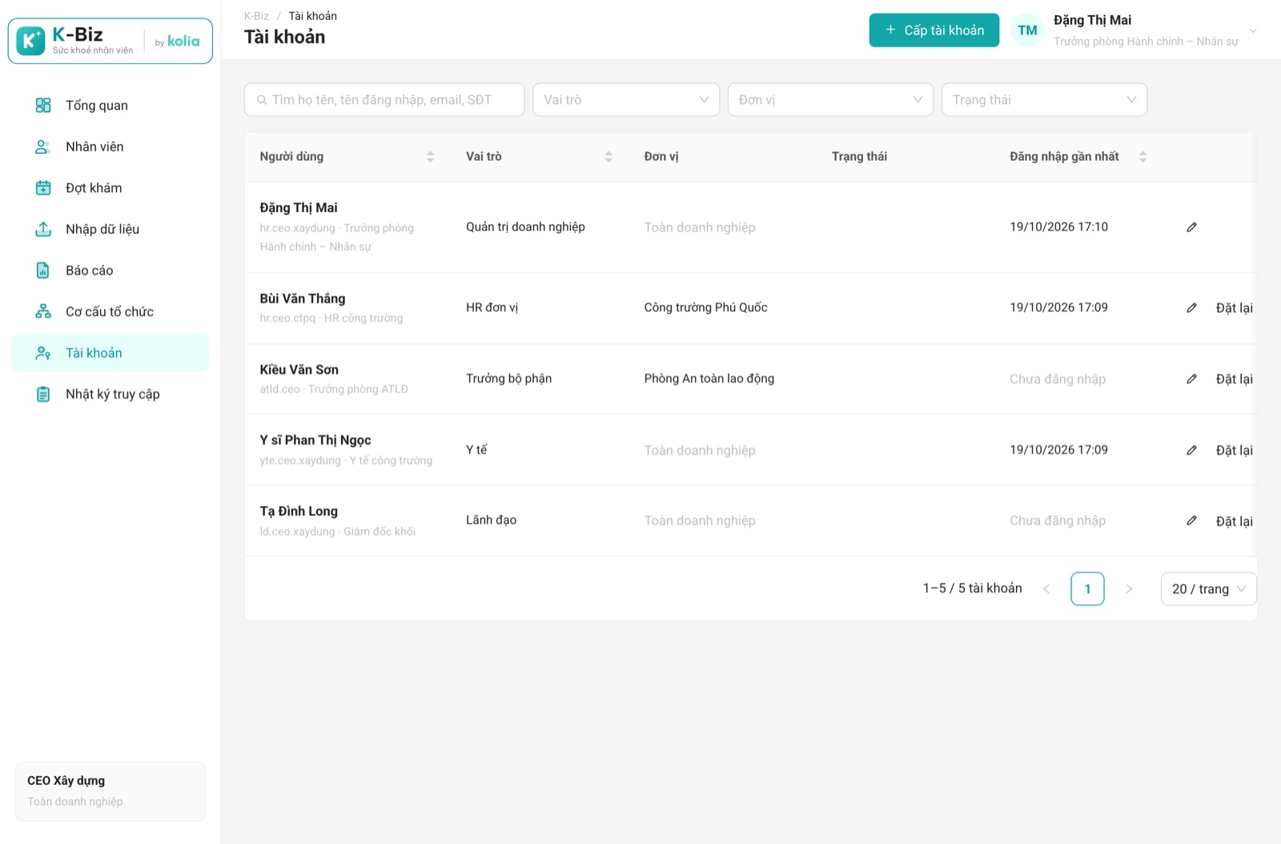Click the Cấp tài khoản button
The height and width of the screenshot is (844, 1281).
934,30
